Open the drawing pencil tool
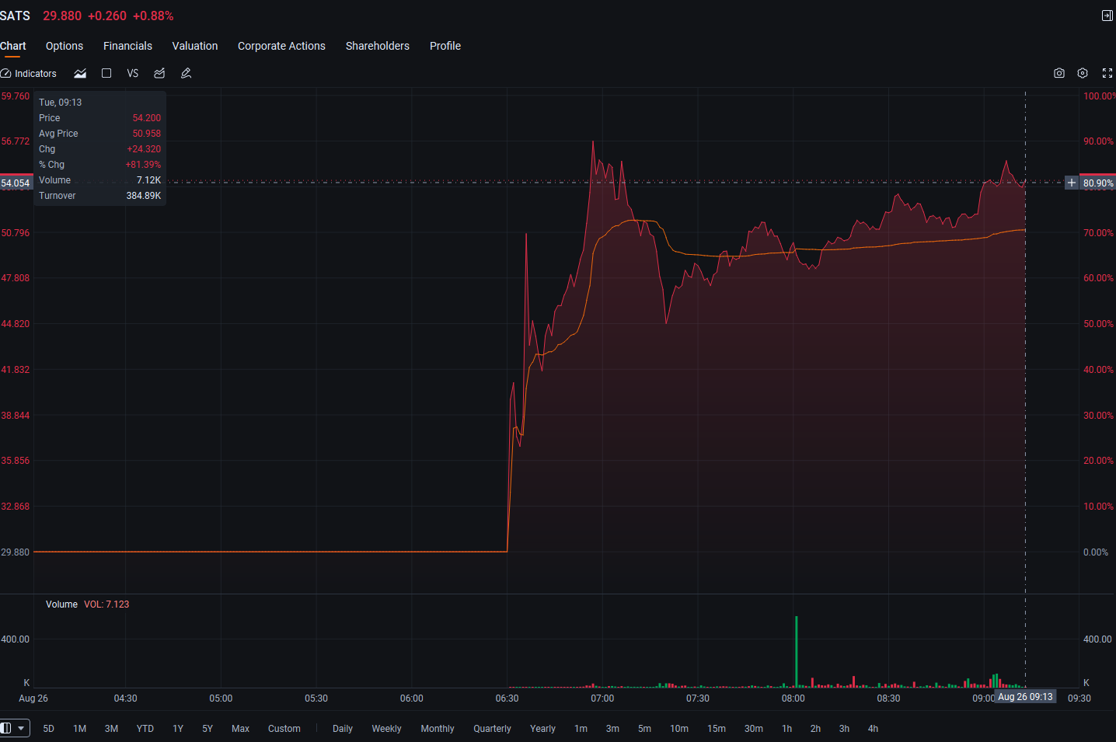1116x742 pixels. (x=186, y=73)
